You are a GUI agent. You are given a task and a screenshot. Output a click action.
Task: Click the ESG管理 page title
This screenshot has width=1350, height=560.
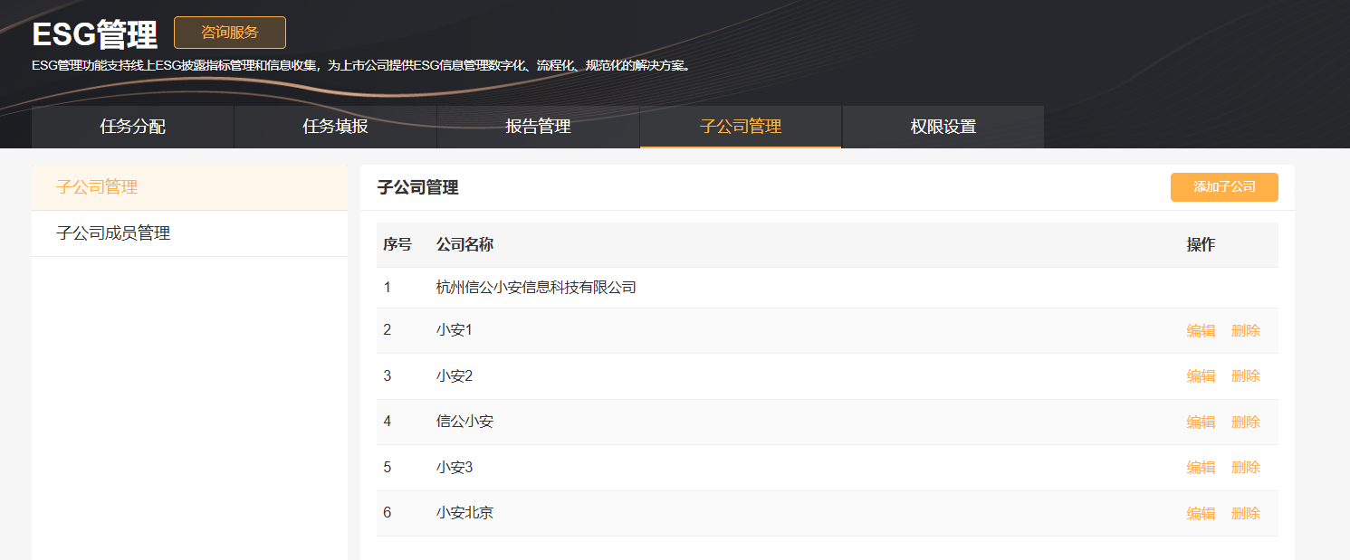coord(94,34)
